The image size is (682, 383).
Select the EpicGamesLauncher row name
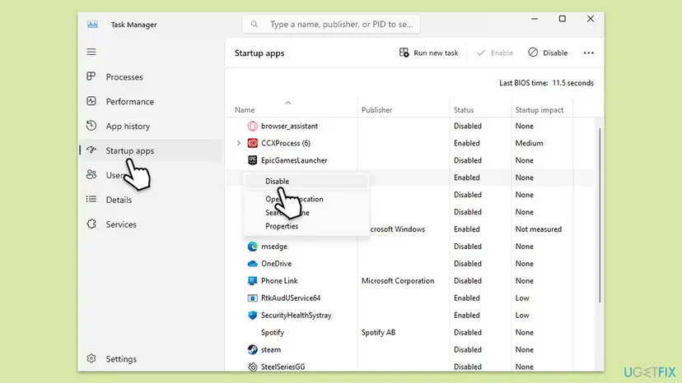tap(294, 160)
